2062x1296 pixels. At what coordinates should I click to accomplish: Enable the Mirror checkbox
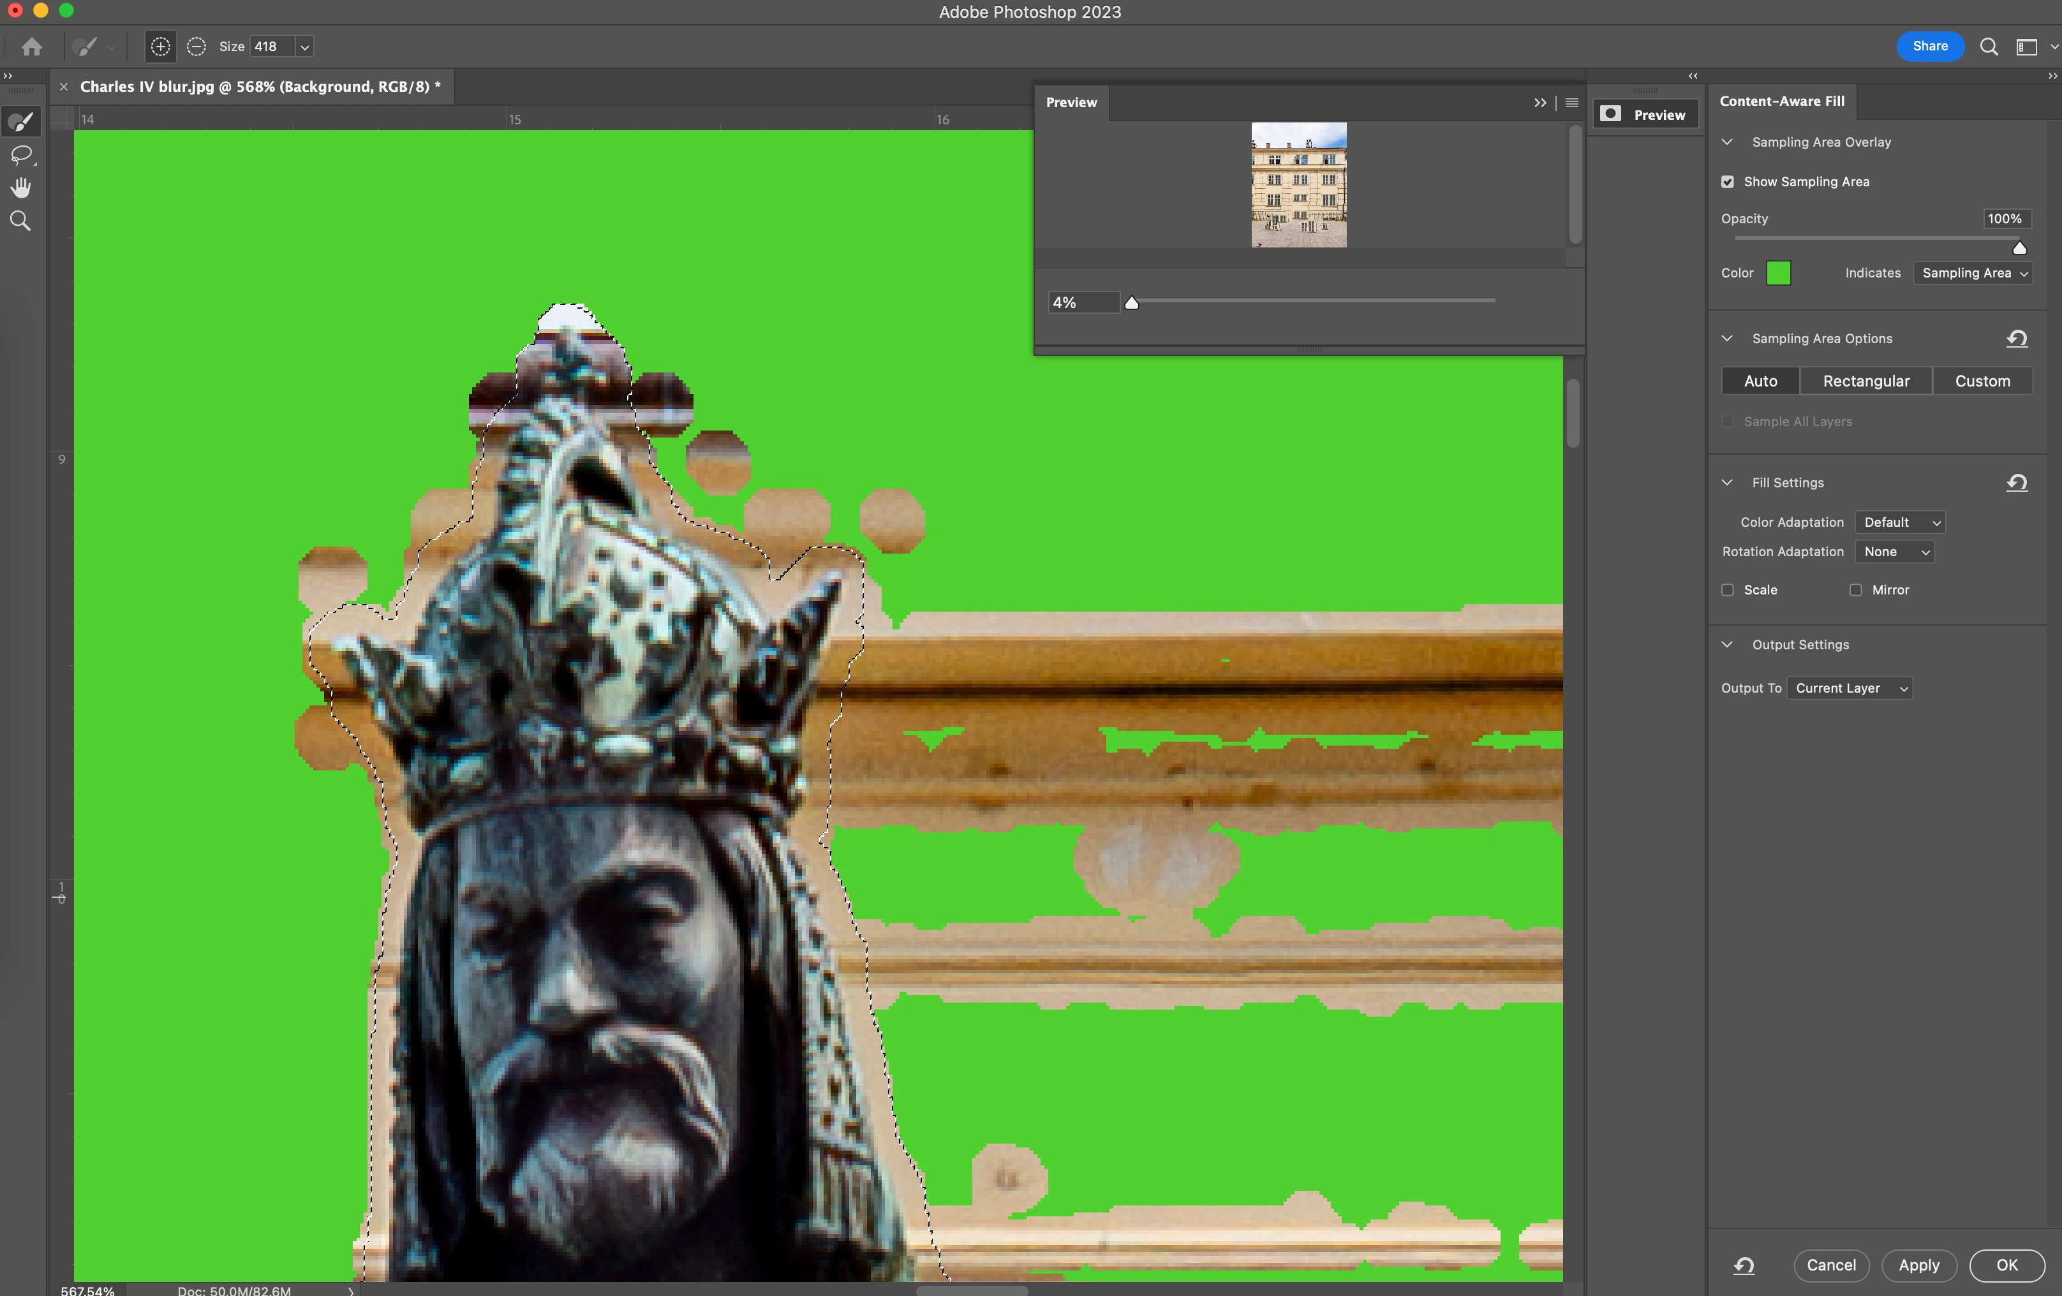pyautogui.click(x=1856, y=590)
